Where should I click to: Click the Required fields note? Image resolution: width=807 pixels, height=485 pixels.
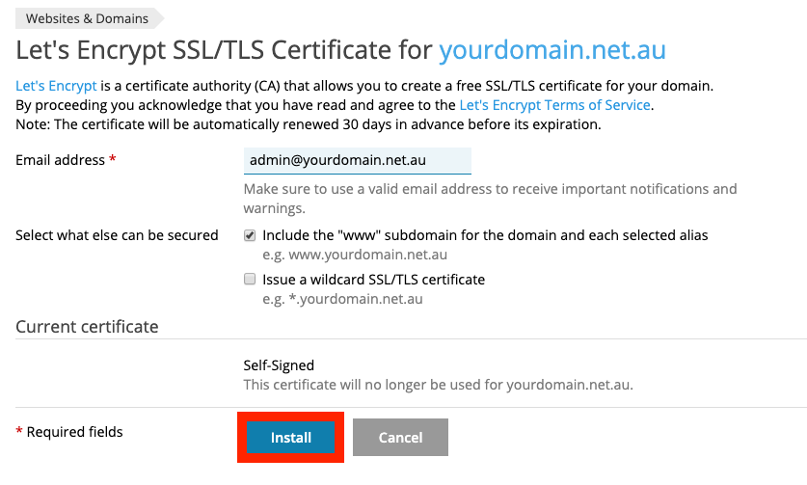pyautogui.click(x=69, y=431)
